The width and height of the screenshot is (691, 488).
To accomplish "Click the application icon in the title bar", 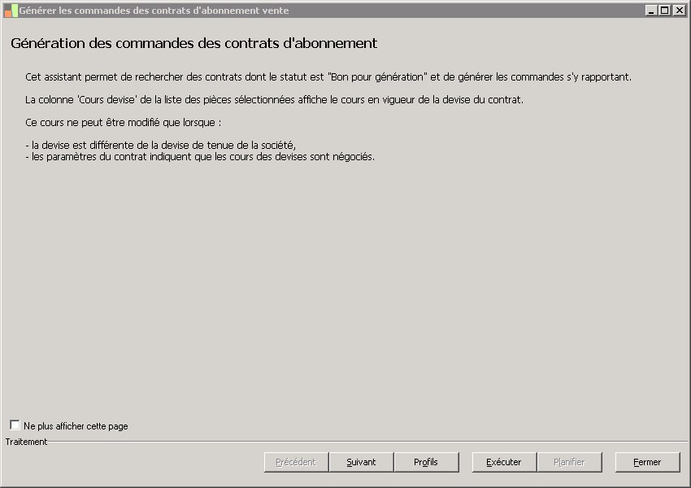I will coord(11,11).
